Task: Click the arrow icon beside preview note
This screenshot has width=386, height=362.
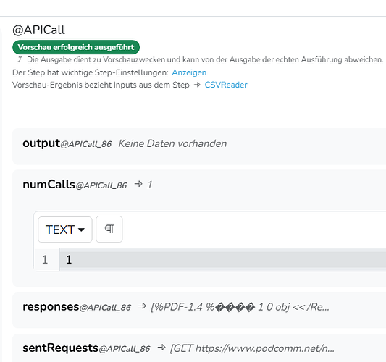Action: pos(20,59)
